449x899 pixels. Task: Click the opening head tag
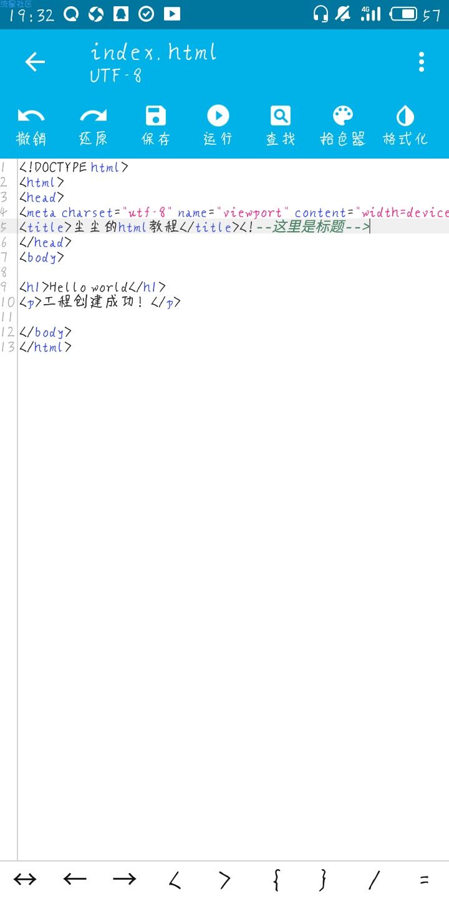41,197
